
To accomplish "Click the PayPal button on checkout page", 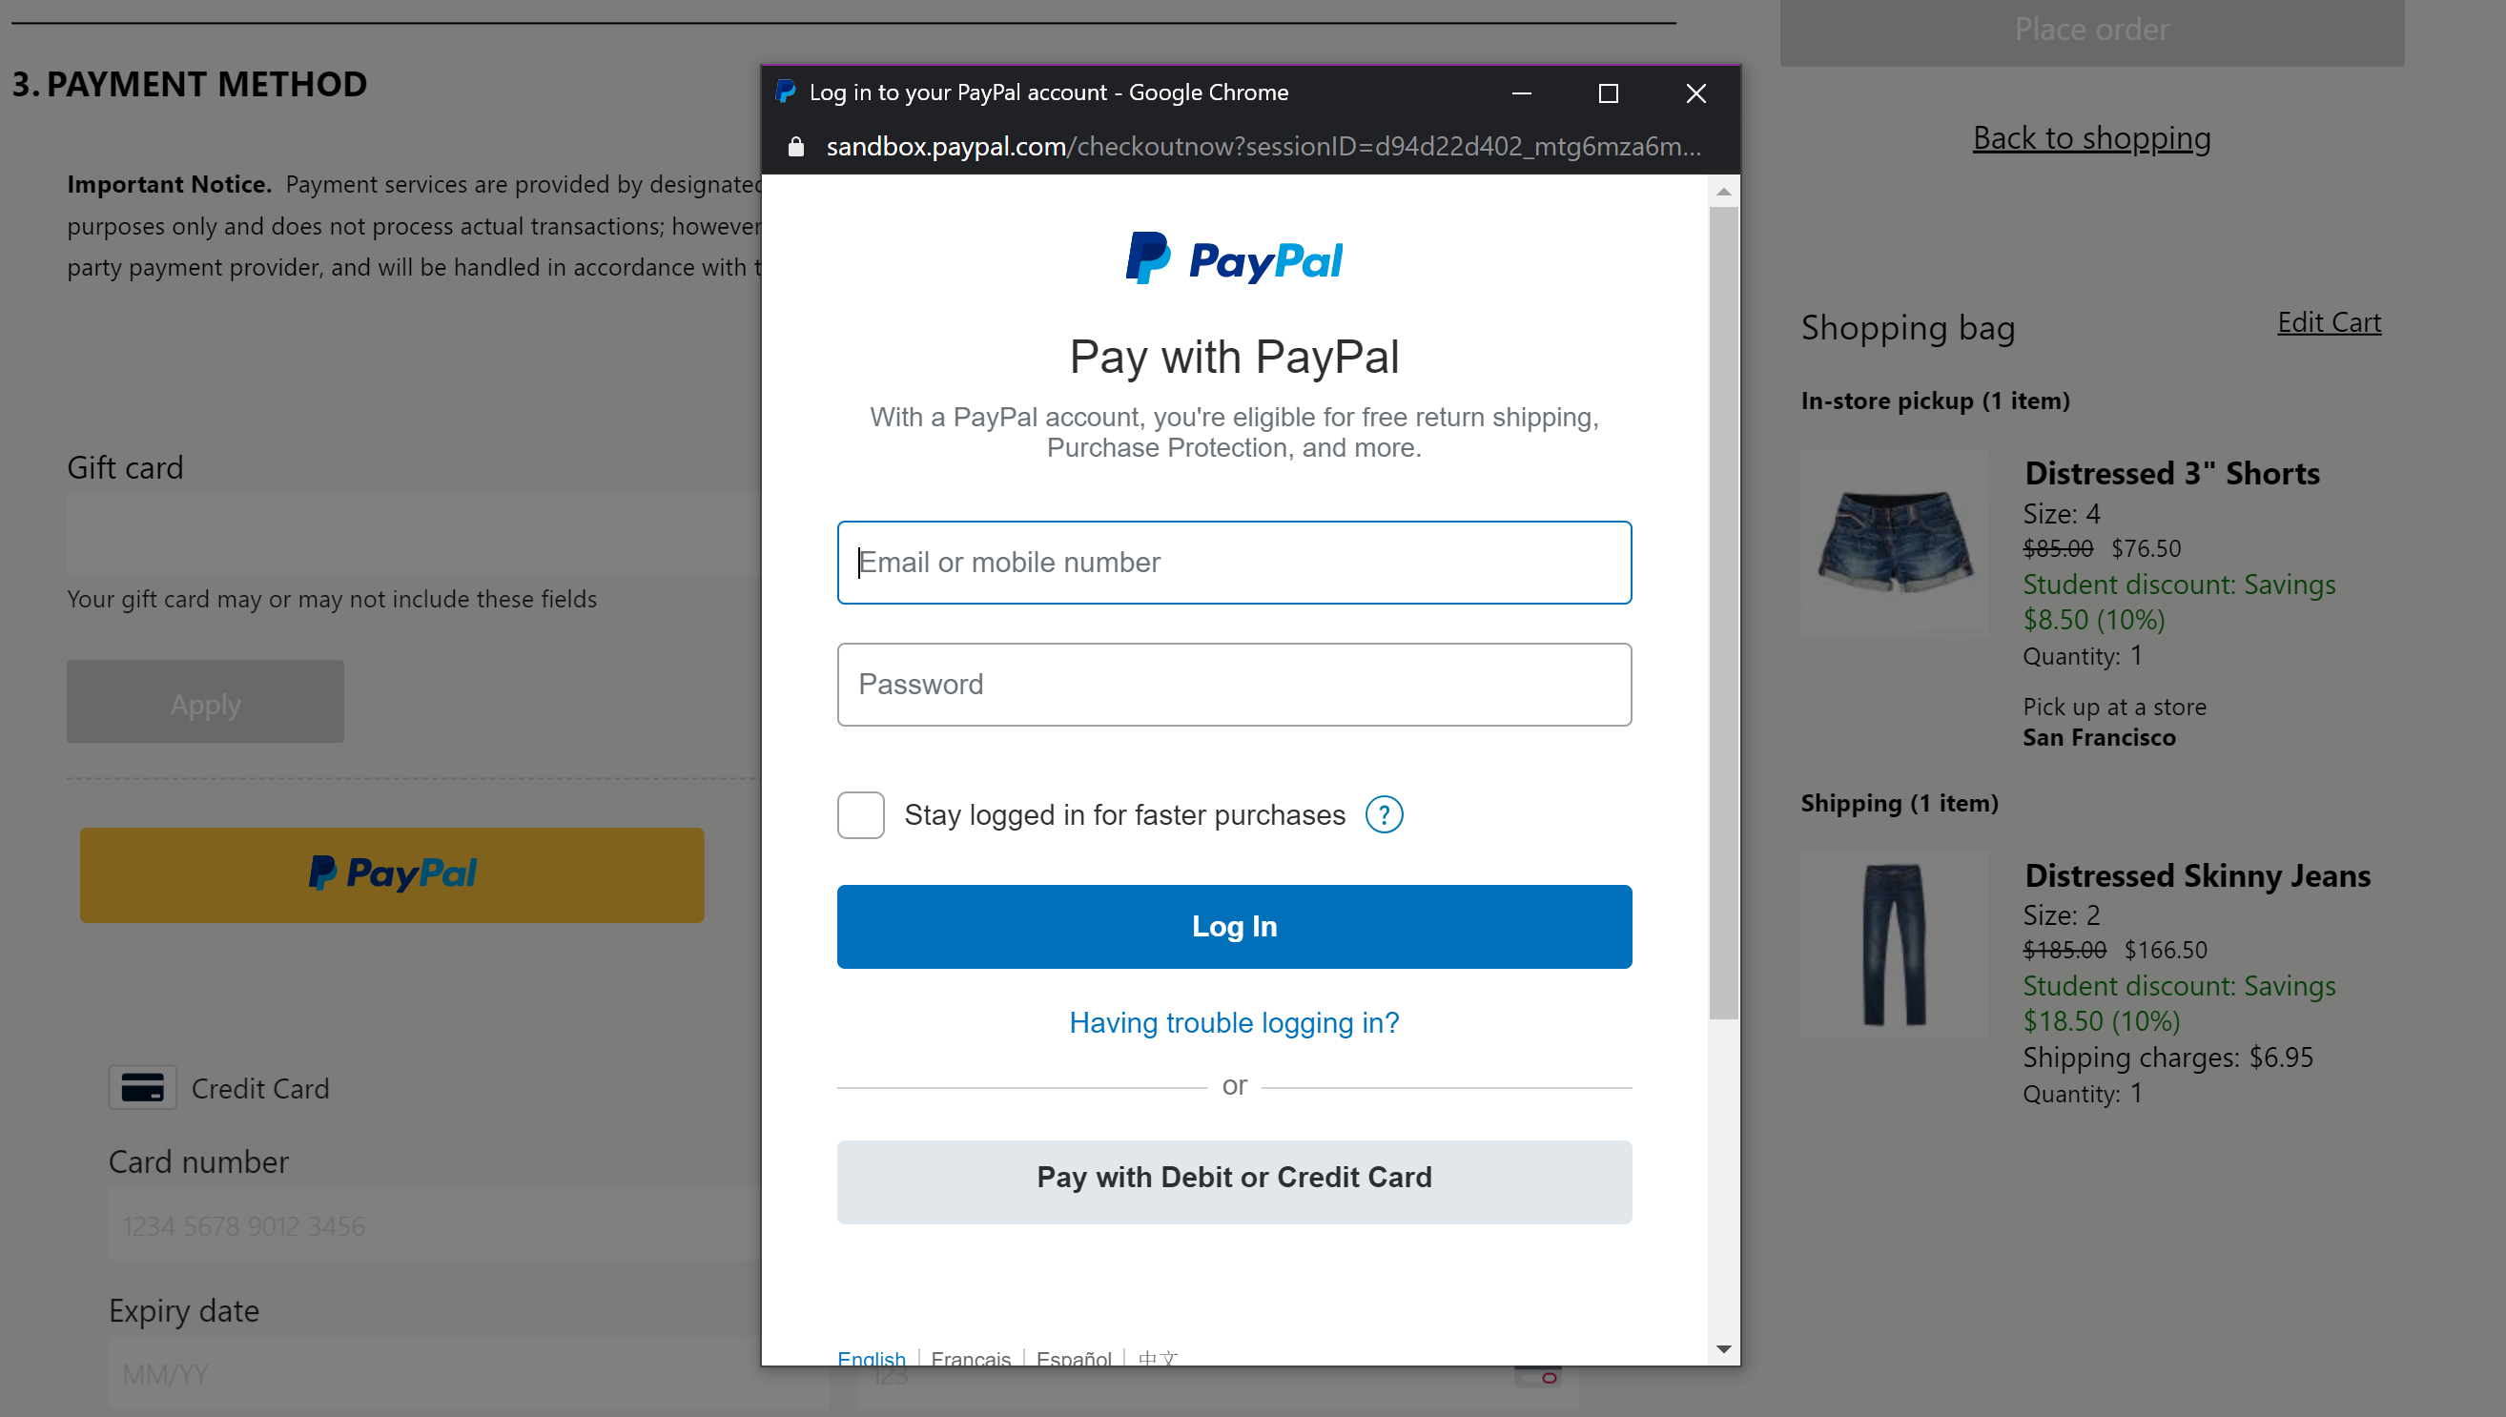I will 391,873.
